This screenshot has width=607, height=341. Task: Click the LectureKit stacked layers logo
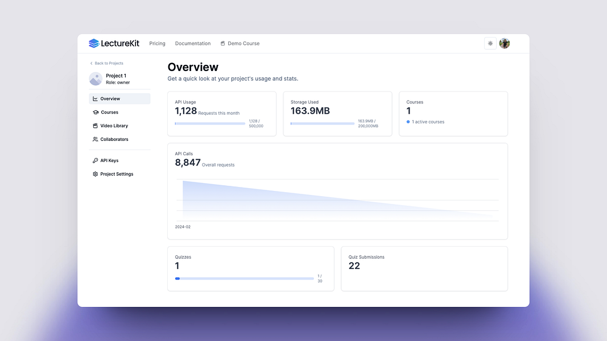(x=94, y=43)
